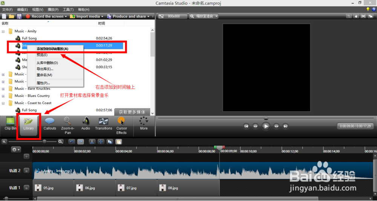Viewport: 377px width, 201px height.
Task: Step forward in the preview
Action: (x=276, y=126)
